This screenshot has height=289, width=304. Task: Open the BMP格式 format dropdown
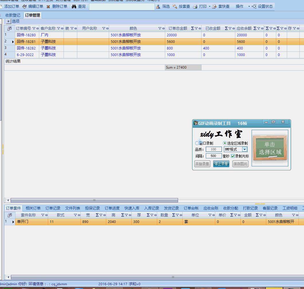(x=244, y=149)
